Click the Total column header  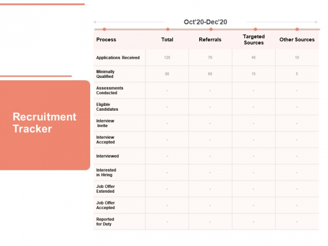click(x=167, y=40)
